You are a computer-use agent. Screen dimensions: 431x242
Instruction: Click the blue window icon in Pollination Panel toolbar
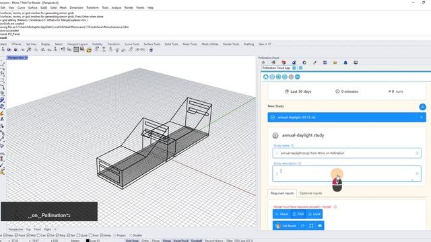[325, 63]
